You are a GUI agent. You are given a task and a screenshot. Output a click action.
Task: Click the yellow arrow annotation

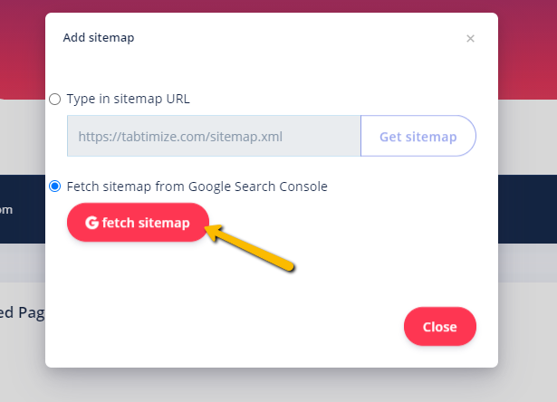(x=251, y=247)
